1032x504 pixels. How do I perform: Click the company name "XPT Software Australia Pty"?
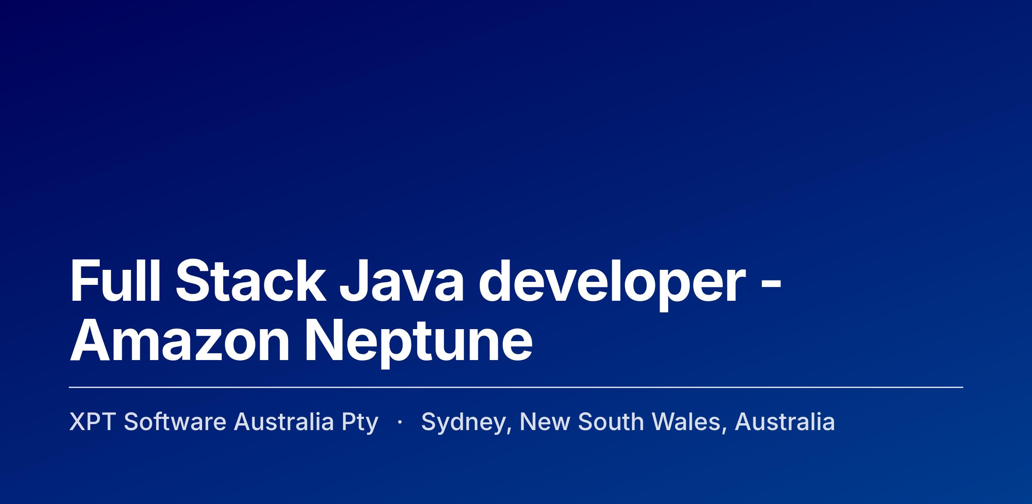point(224,422)
